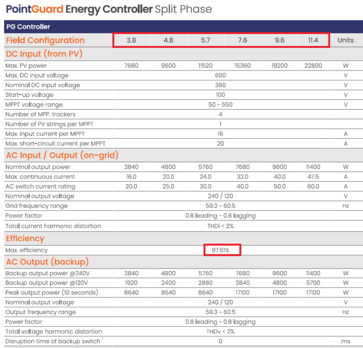Click the 11.4 field configuration value
The image size is (363, 348).
pos(313,40)
